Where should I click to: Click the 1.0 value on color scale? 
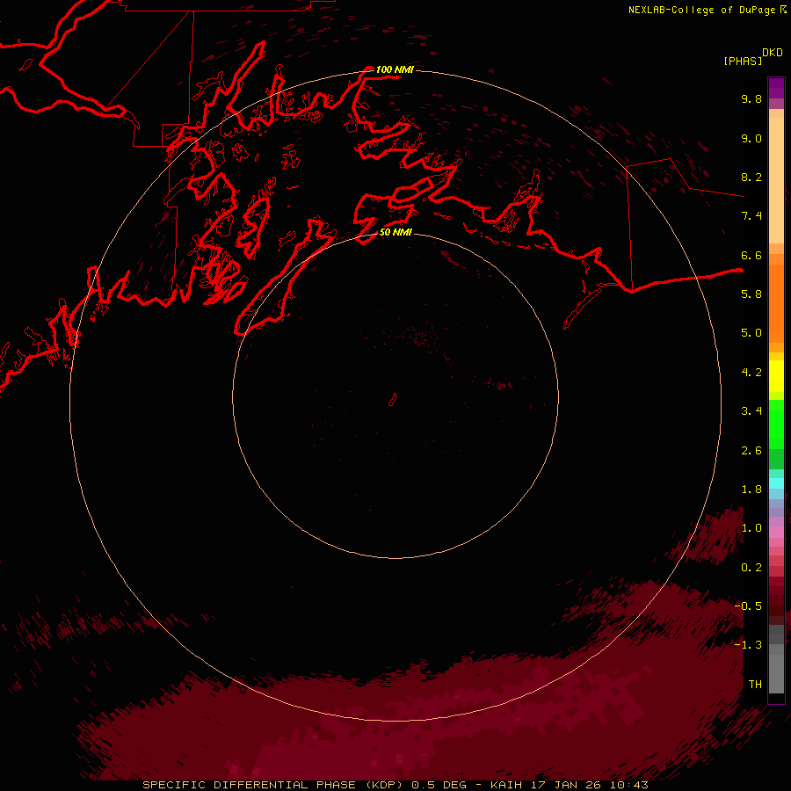pyautogui.click(x=751, y=528)
